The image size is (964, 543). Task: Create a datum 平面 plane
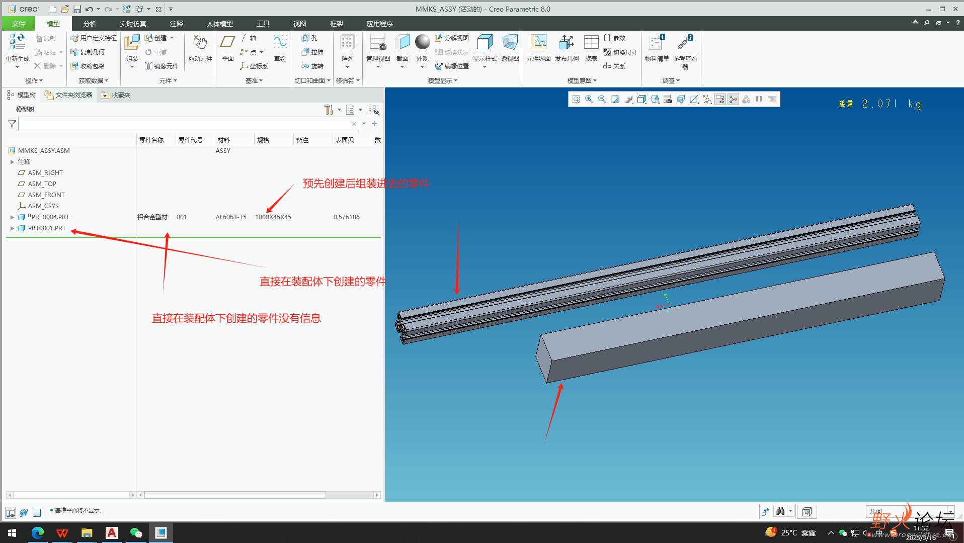pyautogui.click(x=228, y=48)
